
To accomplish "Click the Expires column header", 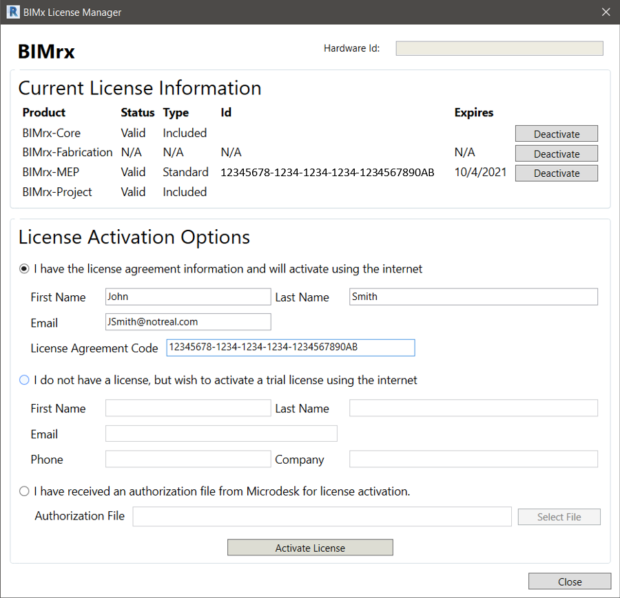I will [x=474, y=113].
